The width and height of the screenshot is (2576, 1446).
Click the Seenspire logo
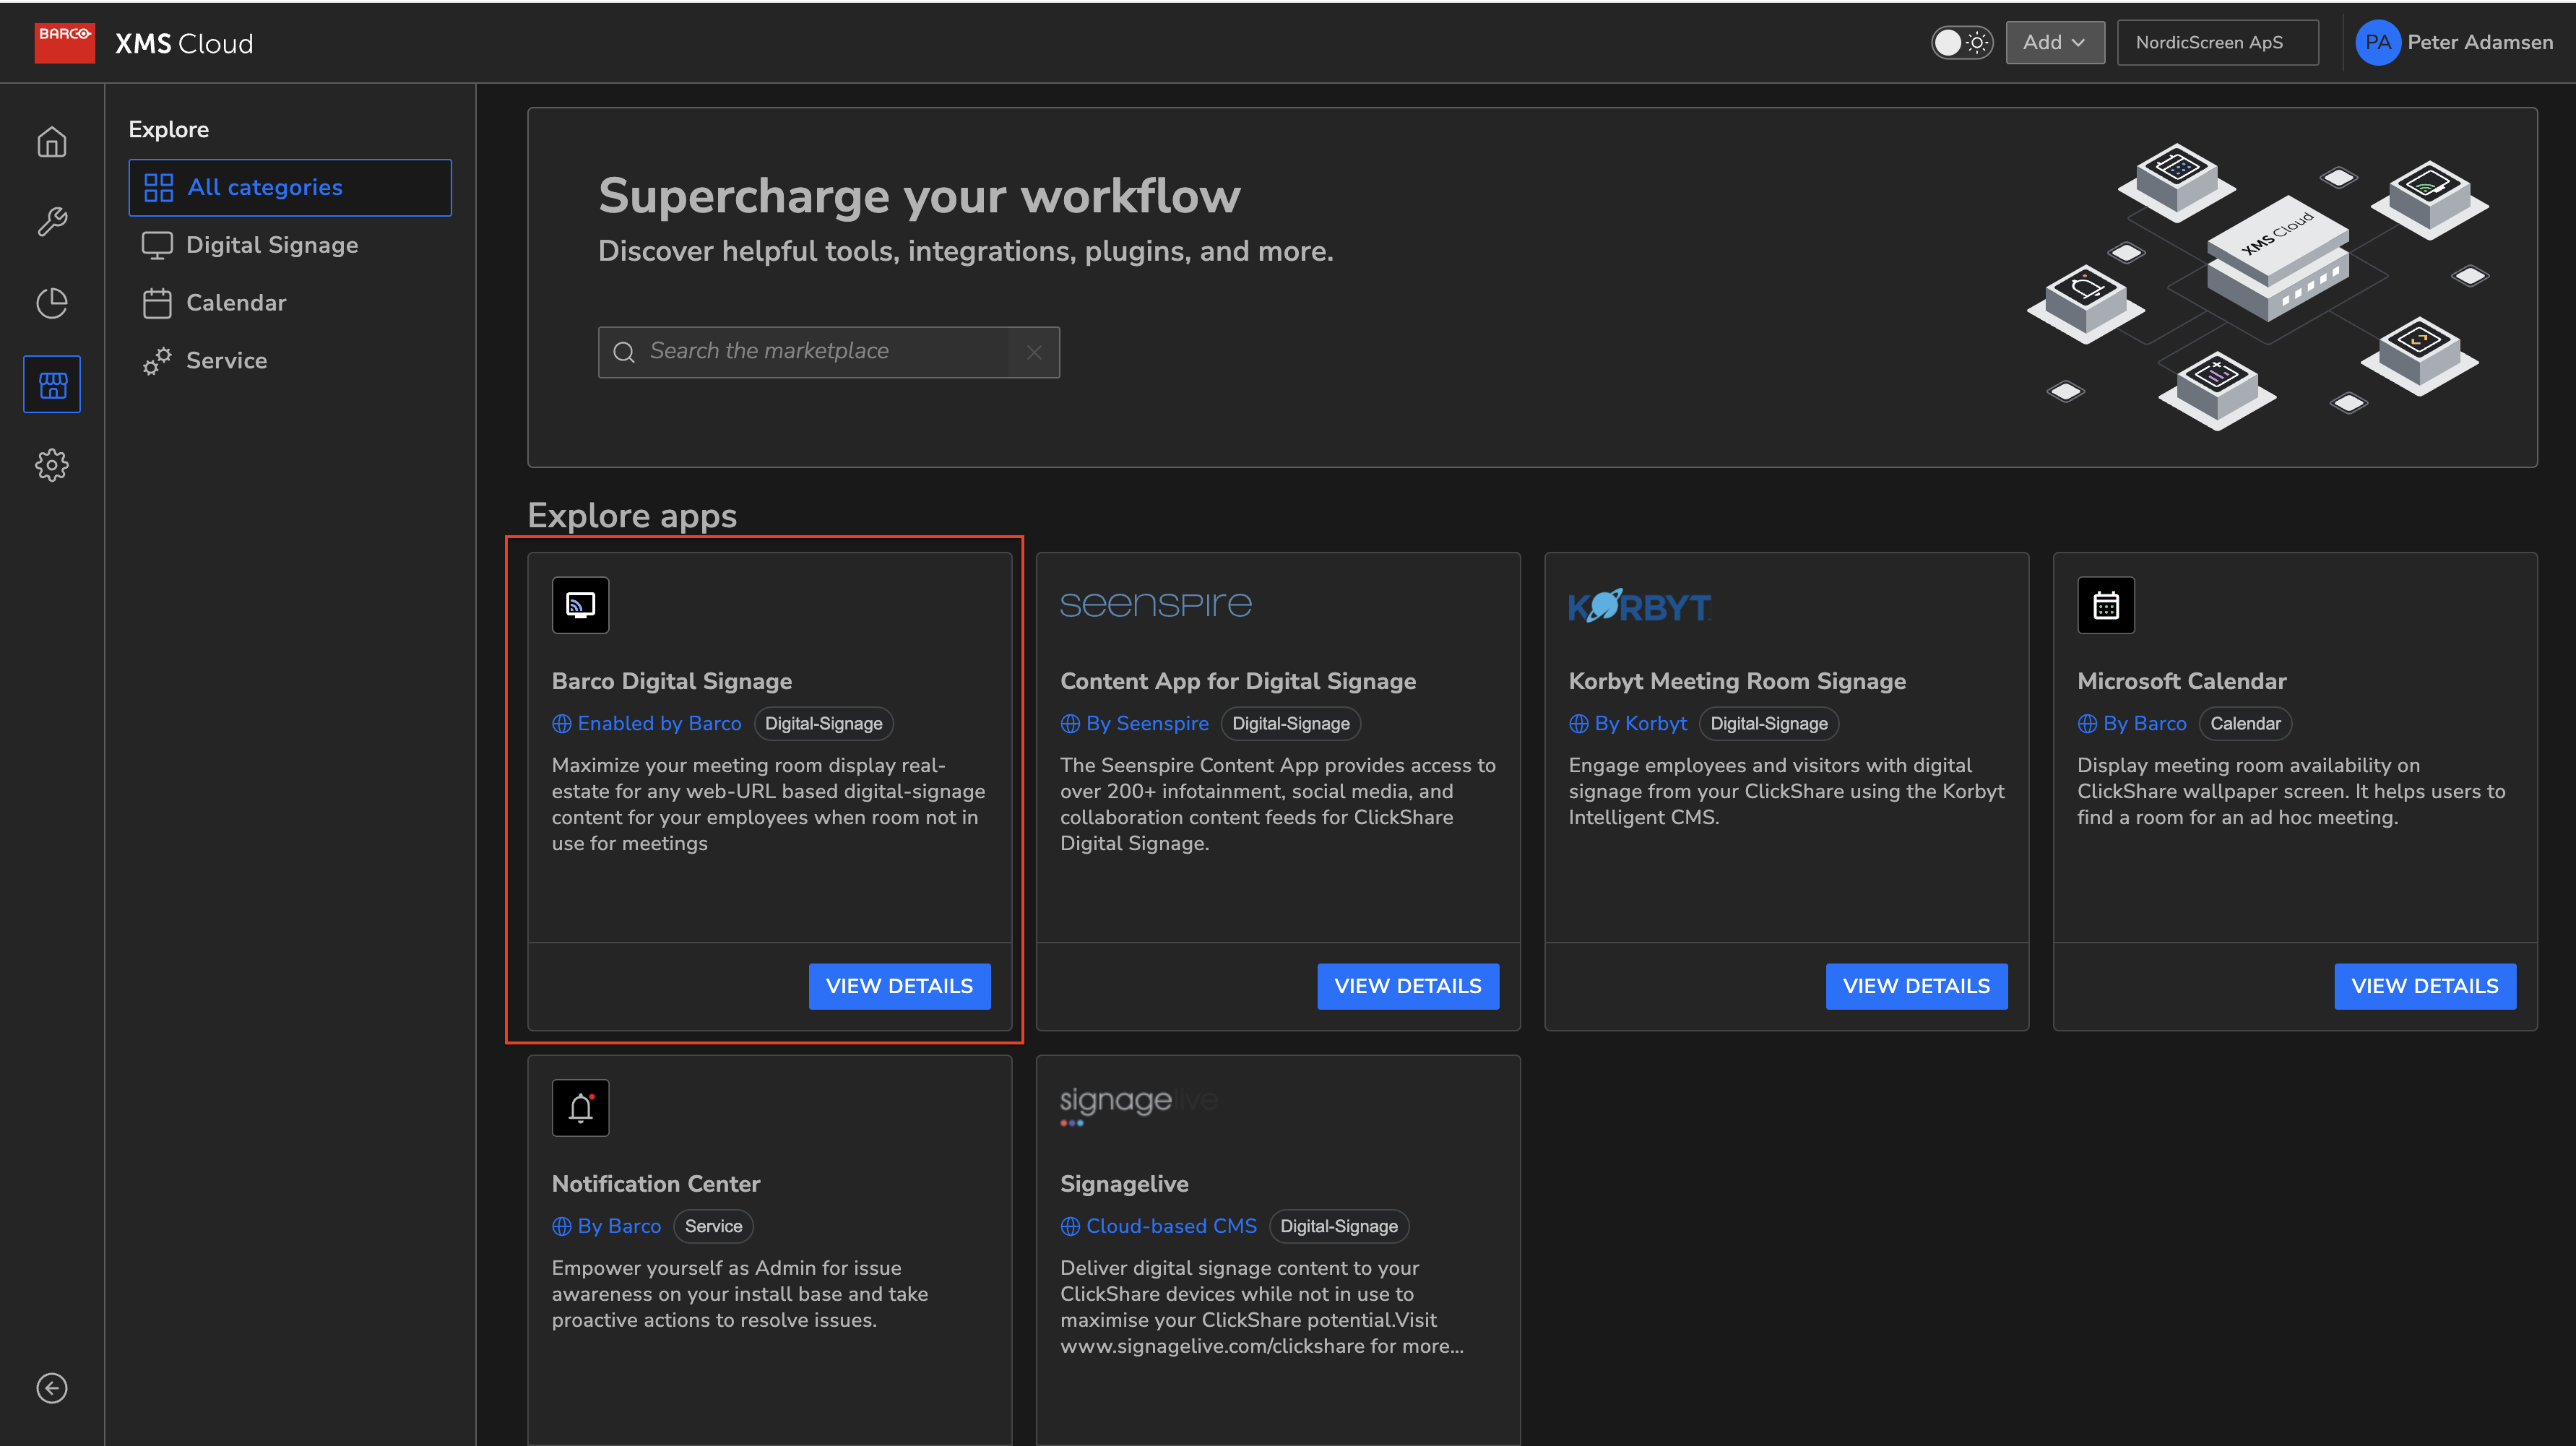(1156, 604)
